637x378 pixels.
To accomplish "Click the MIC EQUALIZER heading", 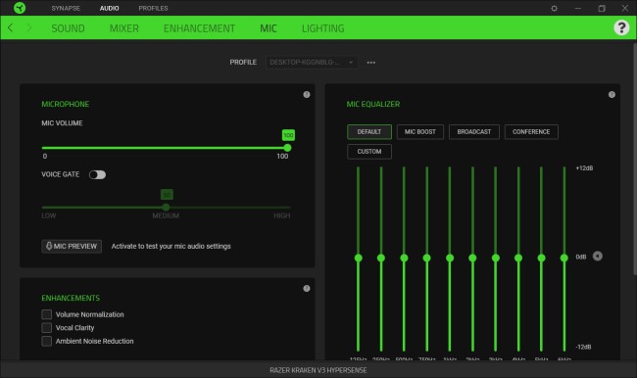I will (x=373, y=104).
